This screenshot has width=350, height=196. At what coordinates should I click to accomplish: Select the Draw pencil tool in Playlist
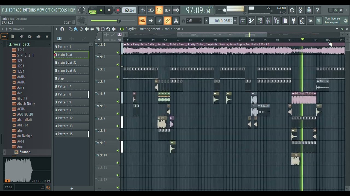point(71,29)
